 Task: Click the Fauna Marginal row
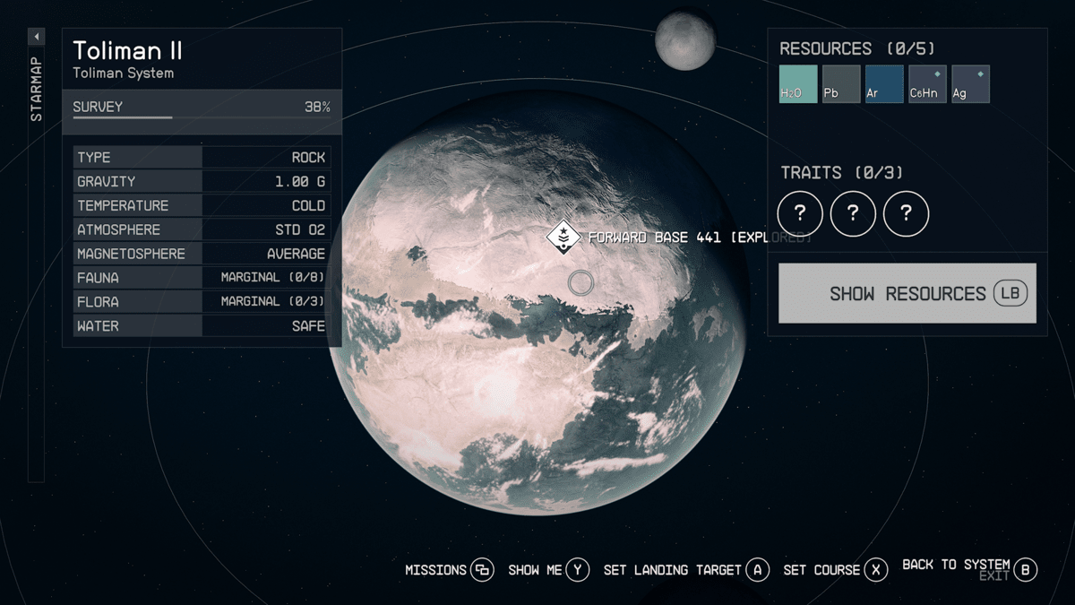202,278
